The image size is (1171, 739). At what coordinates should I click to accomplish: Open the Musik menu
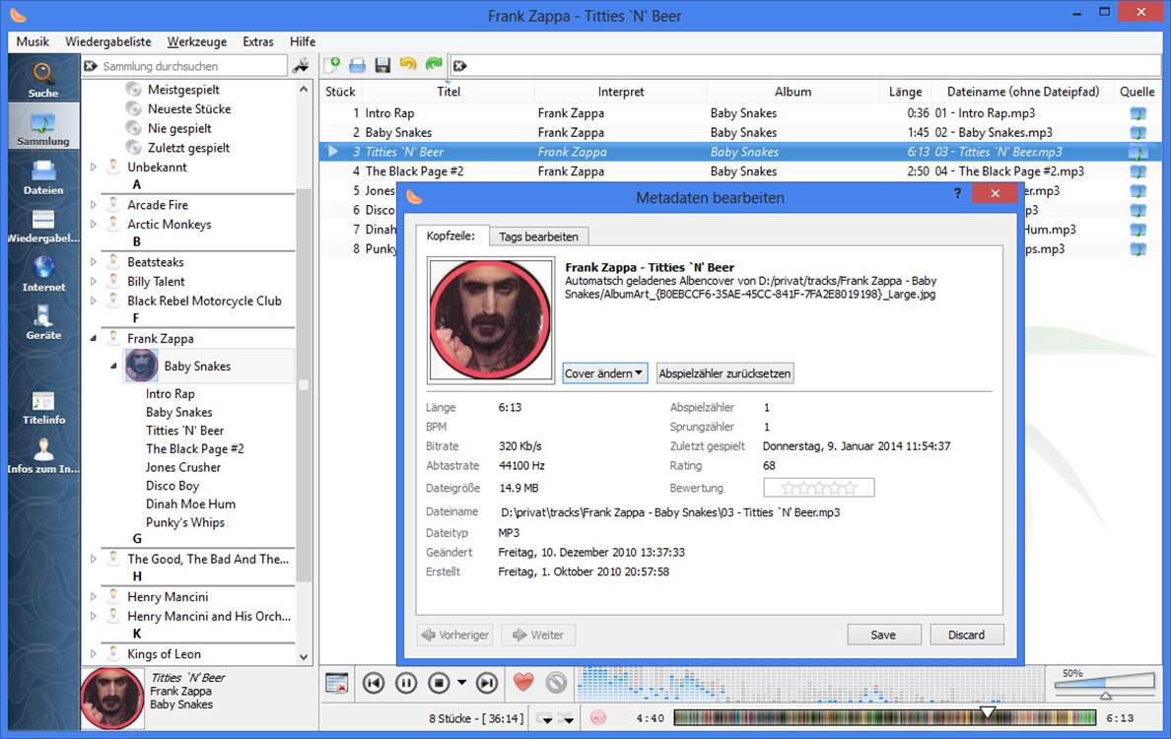tap(33, 41)
